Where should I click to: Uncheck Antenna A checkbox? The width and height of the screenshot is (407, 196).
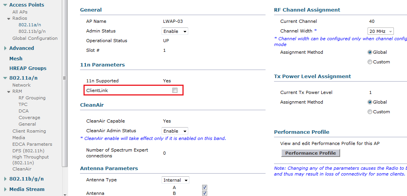205,187
